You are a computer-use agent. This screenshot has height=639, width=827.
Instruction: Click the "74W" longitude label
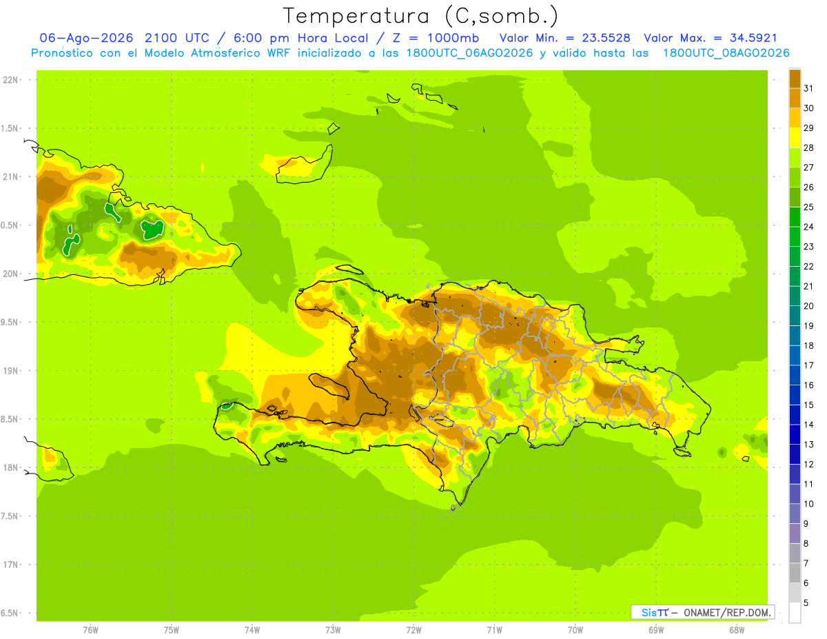coord(252,629)
